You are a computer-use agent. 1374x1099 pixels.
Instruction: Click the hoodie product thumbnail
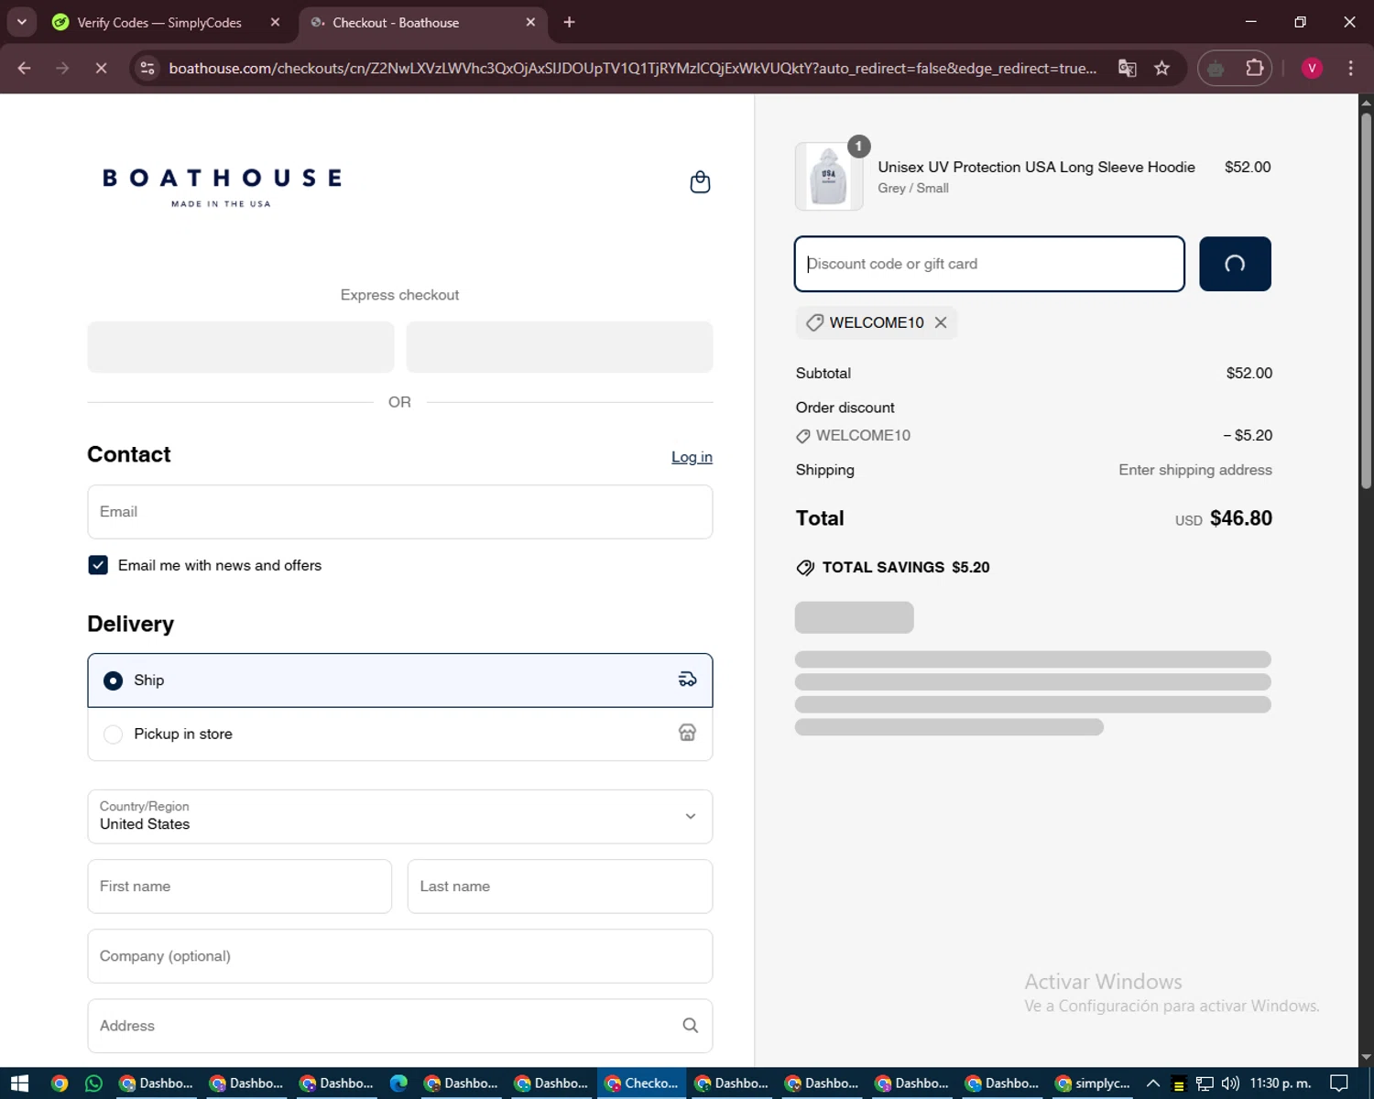(829, 176)
